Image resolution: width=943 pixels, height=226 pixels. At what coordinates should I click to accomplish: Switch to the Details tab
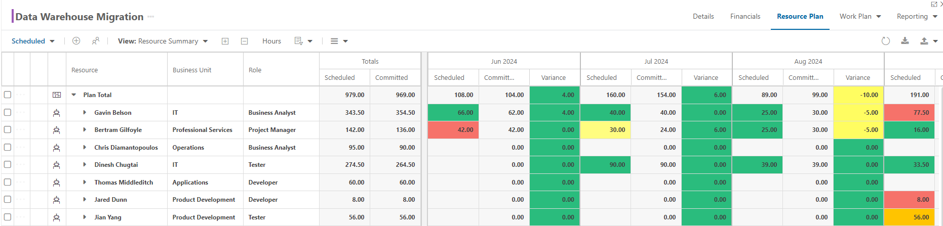coord(703,16)
